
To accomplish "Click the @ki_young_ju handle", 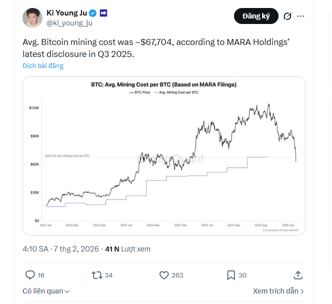I will 69,23.
